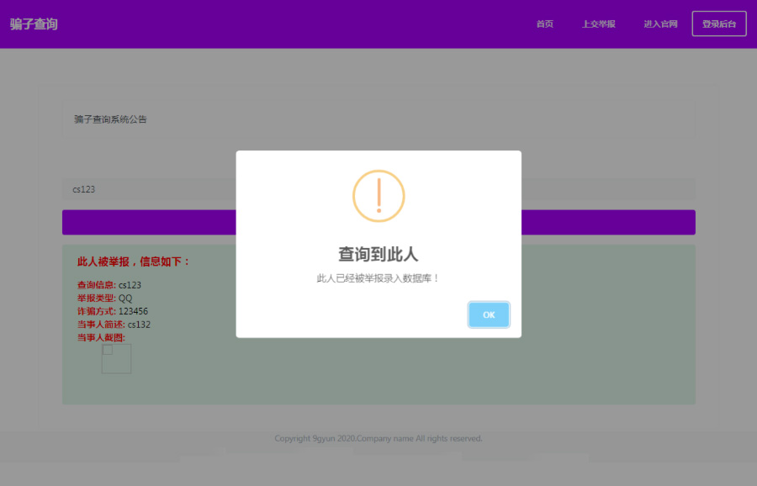Image resolution: width=757 pixels, height=486 pixels.
Task: Click the 当事人简述 cs132 result line
Action: tap(114, 325)
